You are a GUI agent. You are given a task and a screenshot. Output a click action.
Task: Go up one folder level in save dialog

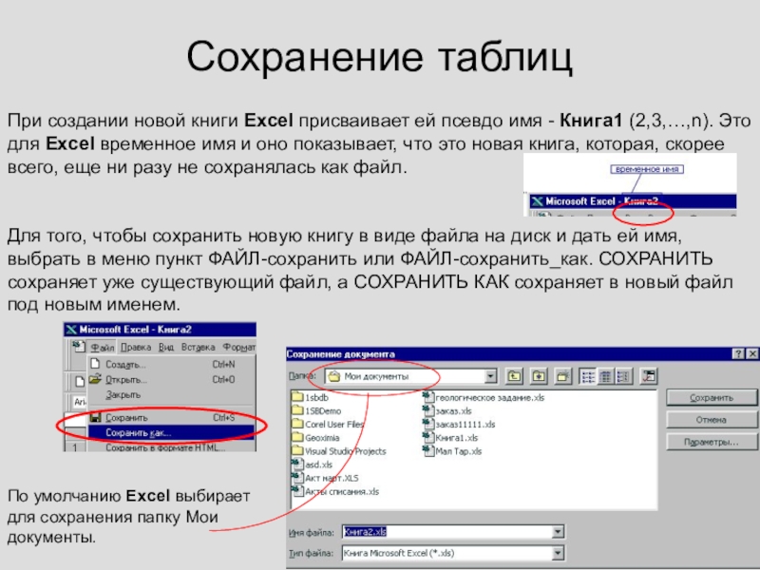tap(514, 376)
